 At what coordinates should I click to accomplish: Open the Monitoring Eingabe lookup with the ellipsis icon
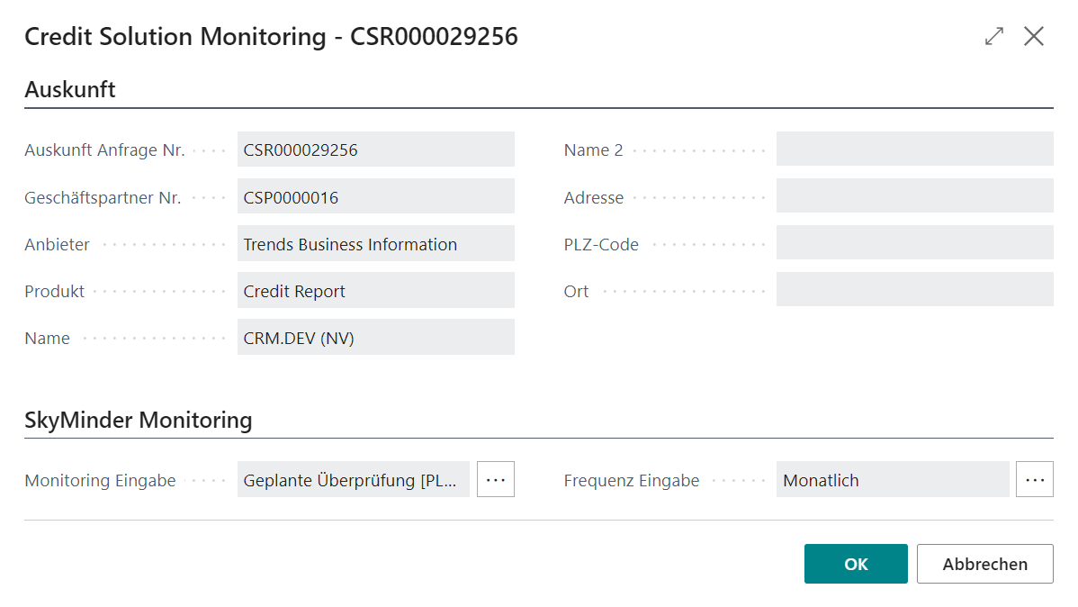pyautogui.click(x=495, y=479)
